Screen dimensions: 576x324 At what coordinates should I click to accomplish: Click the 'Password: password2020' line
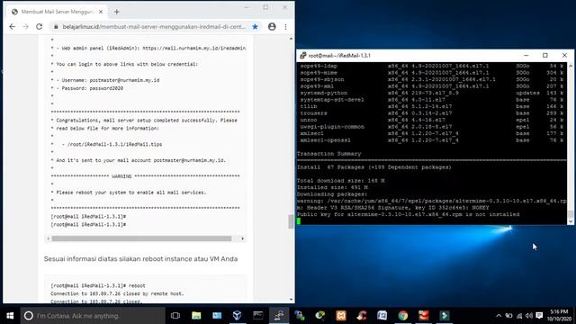(90, 88)
